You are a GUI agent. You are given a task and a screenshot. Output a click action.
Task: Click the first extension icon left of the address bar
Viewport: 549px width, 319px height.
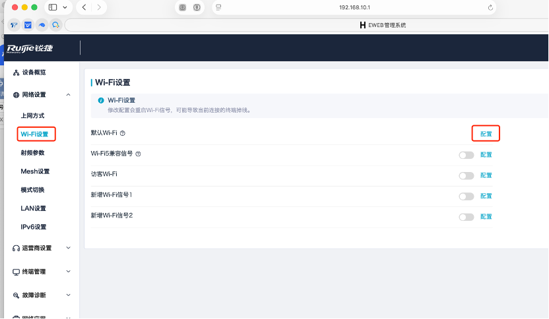182,7
